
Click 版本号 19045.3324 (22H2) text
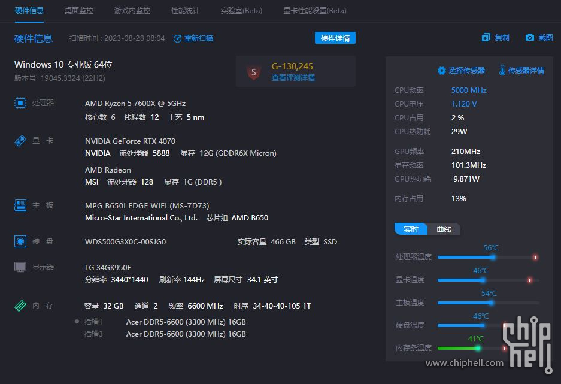(x=60, y=78)
